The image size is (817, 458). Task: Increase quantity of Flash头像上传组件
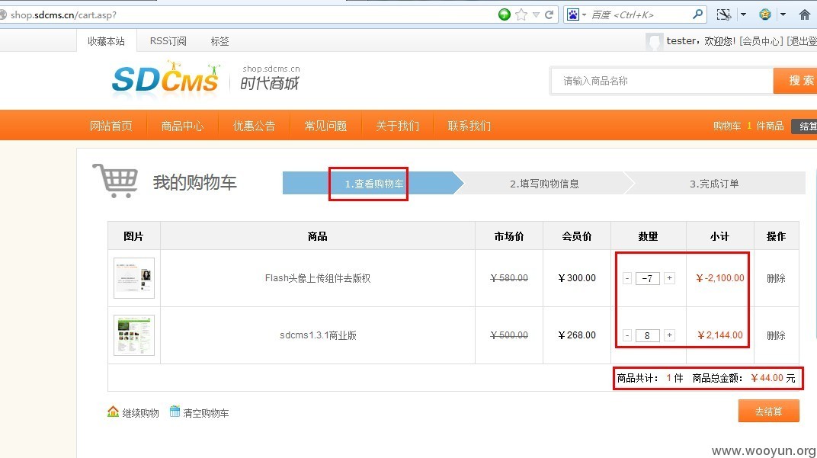click(x=670, y=277)
